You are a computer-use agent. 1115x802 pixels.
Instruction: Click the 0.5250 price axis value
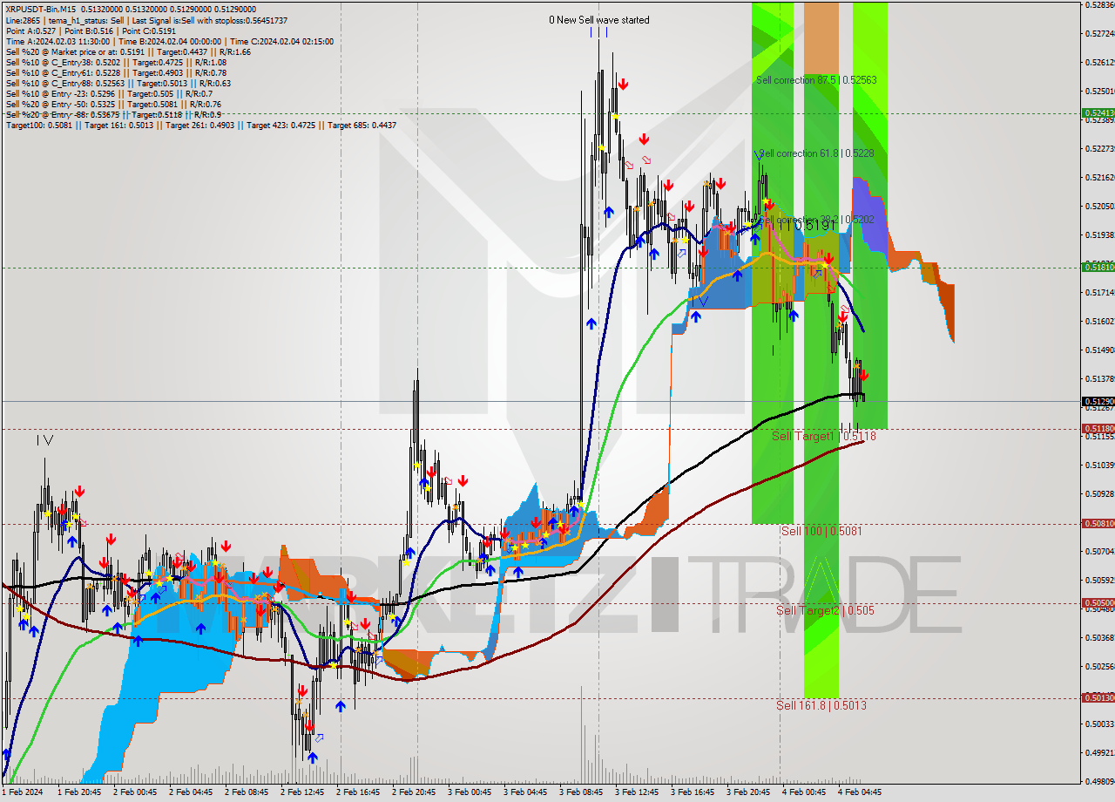(1100, 91)
